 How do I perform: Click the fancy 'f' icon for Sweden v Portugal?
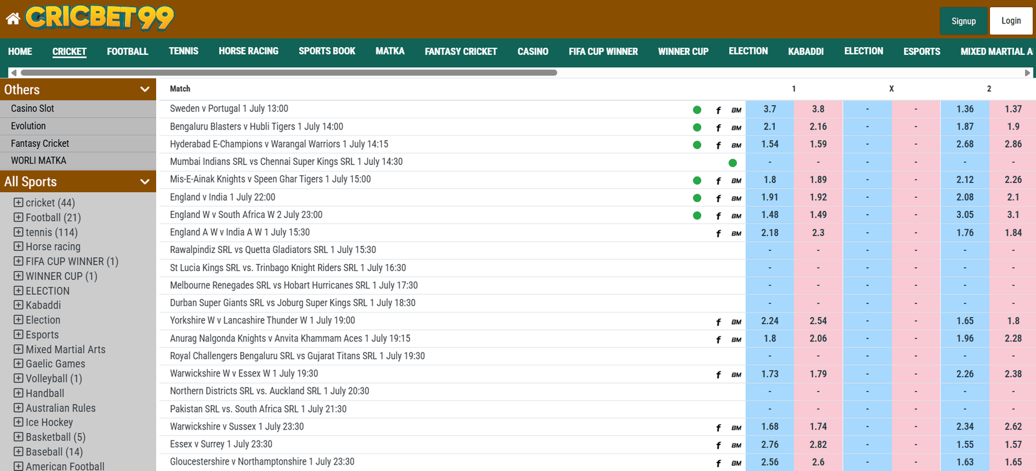click(718, 110)
